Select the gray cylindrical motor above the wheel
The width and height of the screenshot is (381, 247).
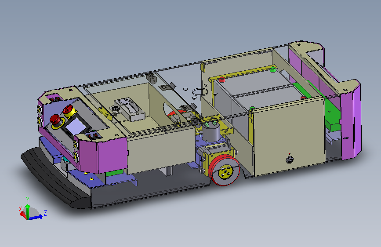pyautogui.click(x=211, y=132)
